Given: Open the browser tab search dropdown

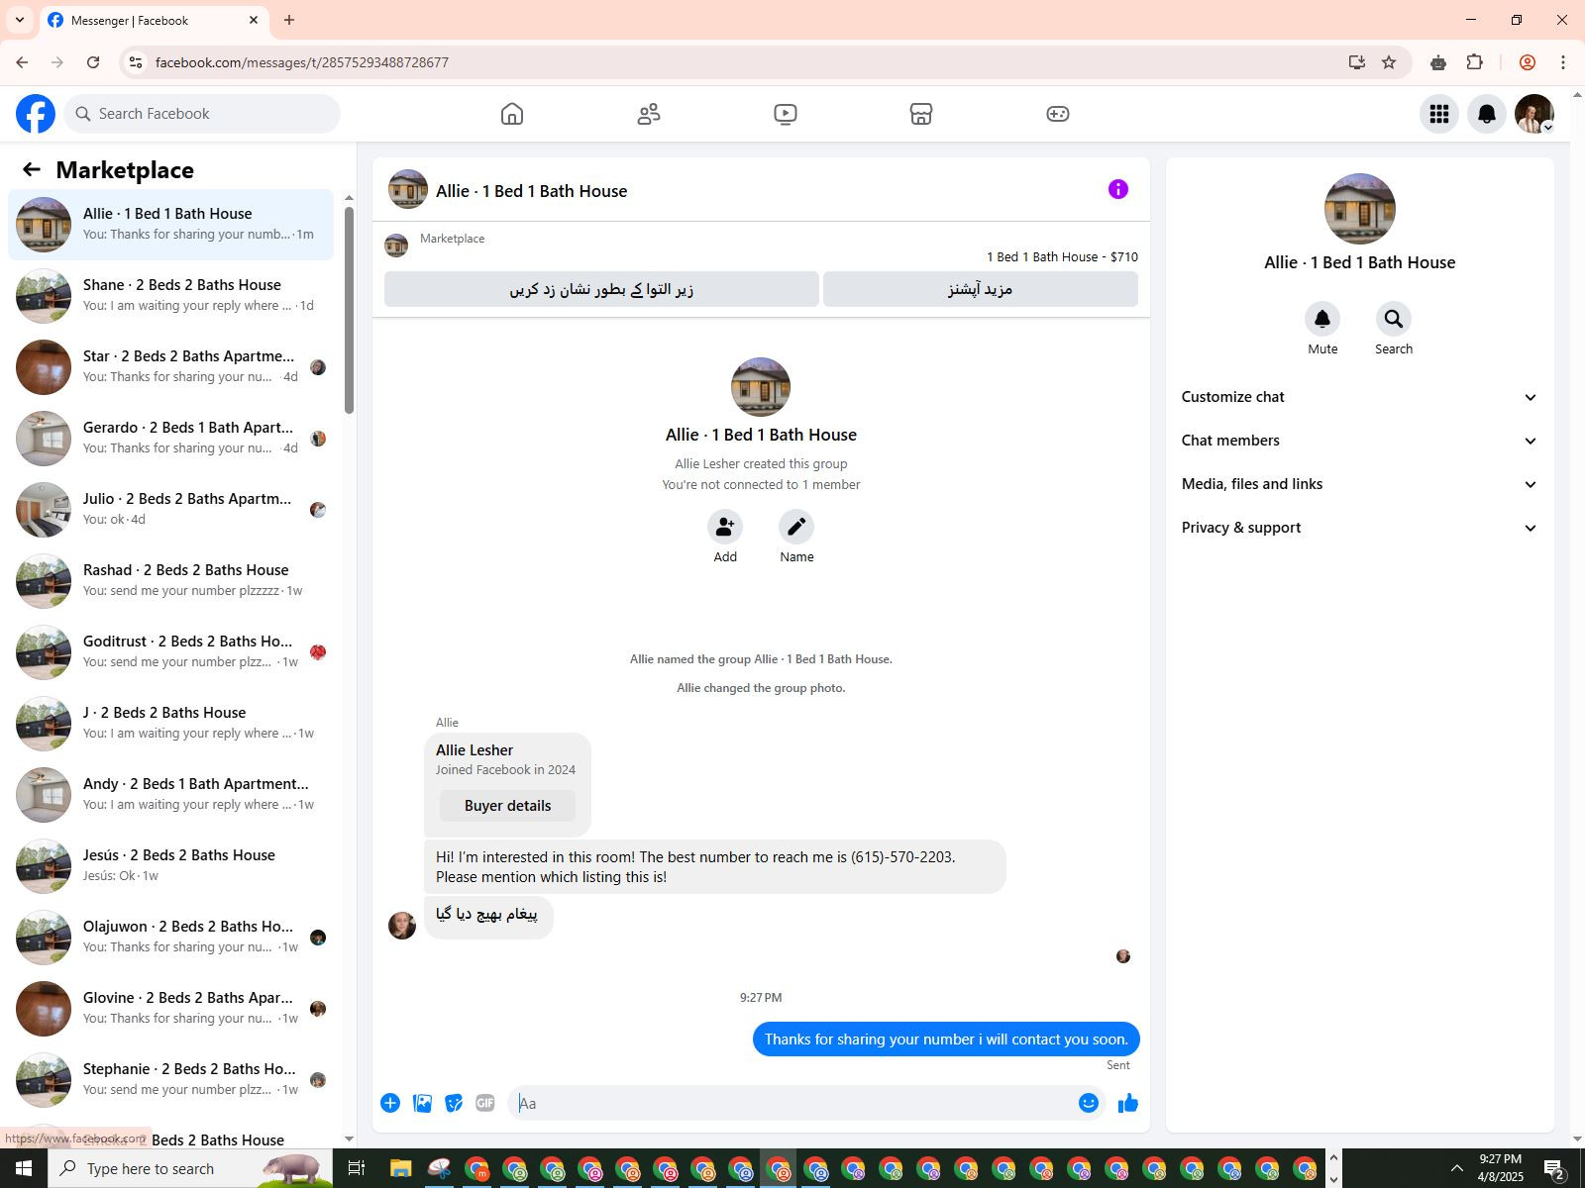Looking at the screenshot, I should (20, 20).
